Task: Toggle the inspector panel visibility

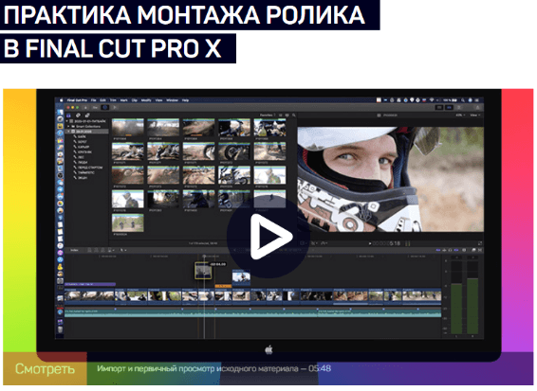Action: pyautogui.click(x=459, y=108)
